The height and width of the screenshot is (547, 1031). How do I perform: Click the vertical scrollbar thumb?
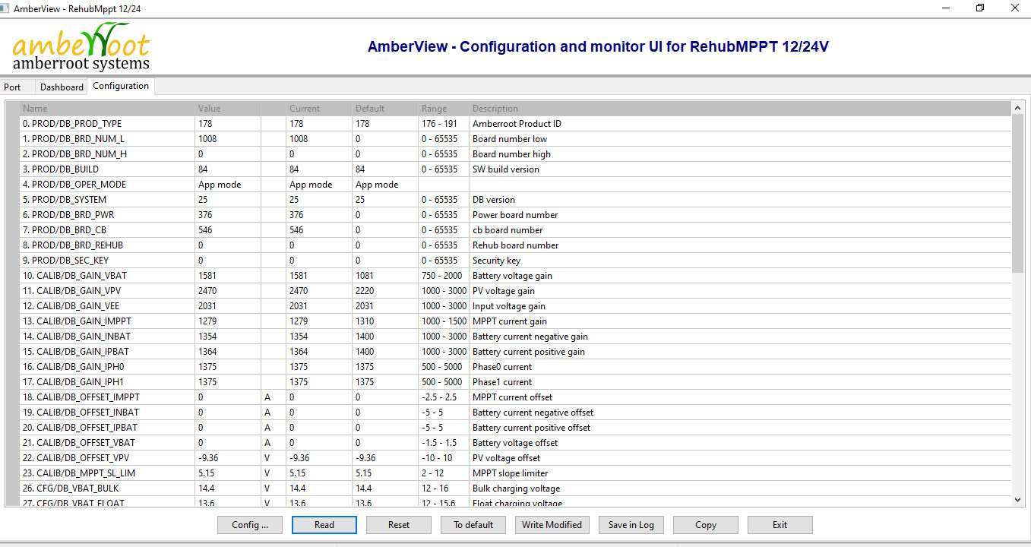(x=1018, y=193)
